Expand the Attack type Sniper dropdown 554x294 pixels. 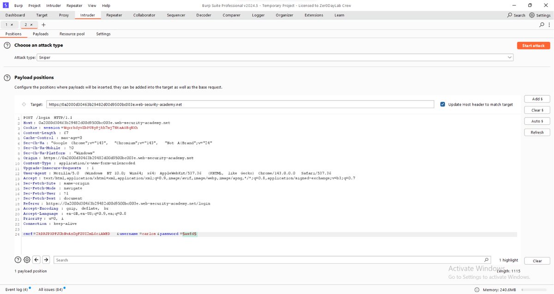(x=510, y=58)
